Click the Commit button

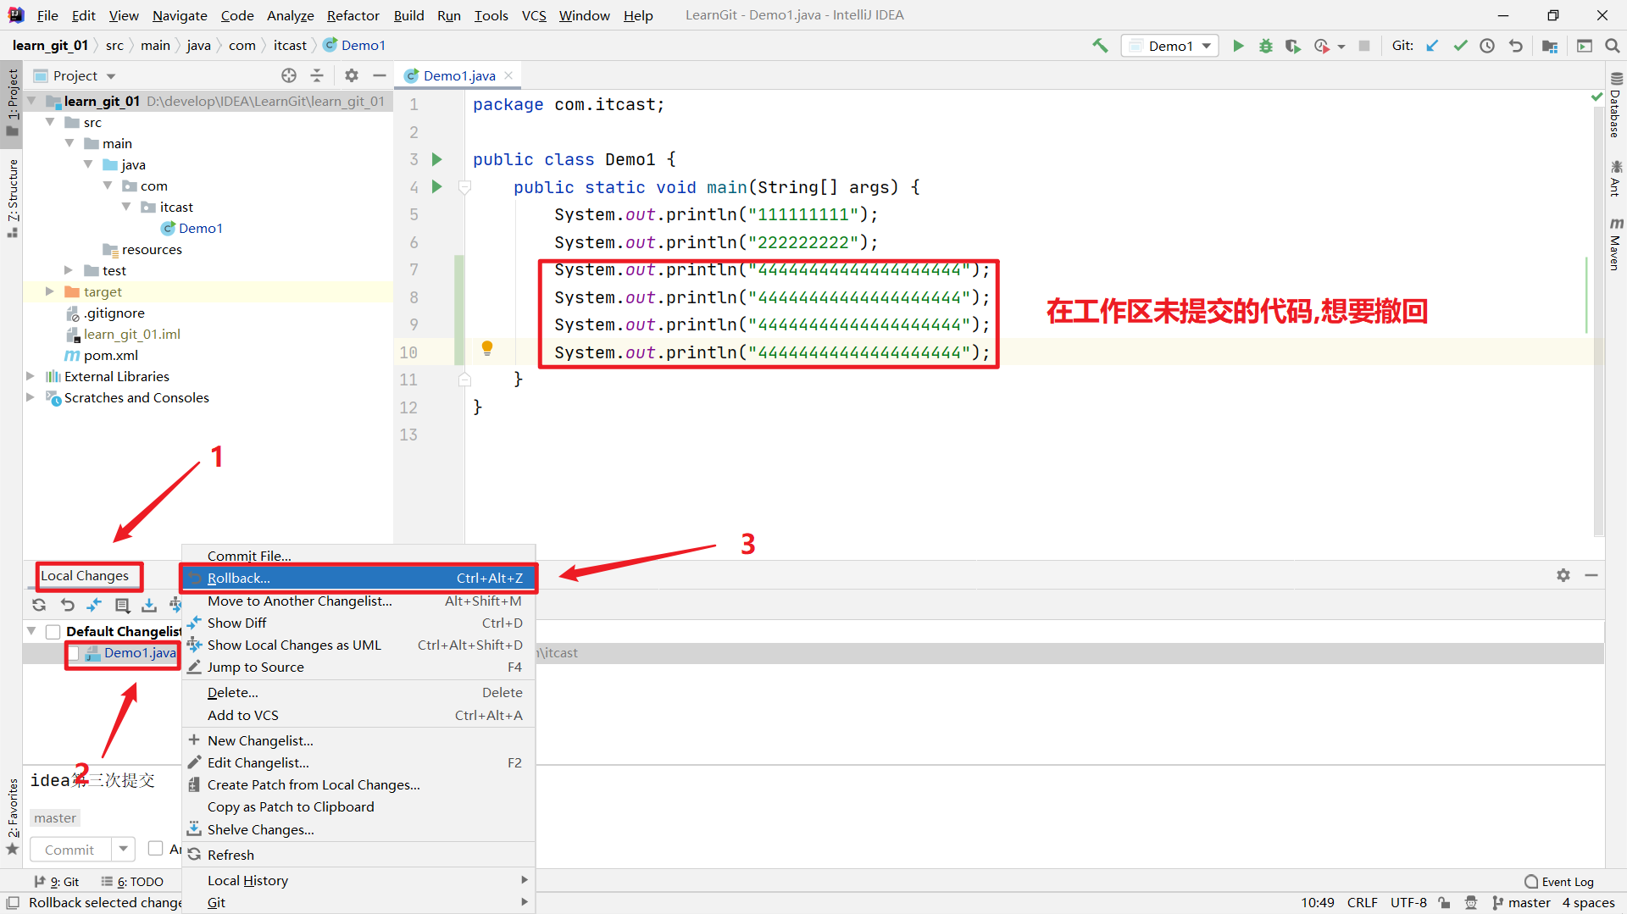(69, 849)
